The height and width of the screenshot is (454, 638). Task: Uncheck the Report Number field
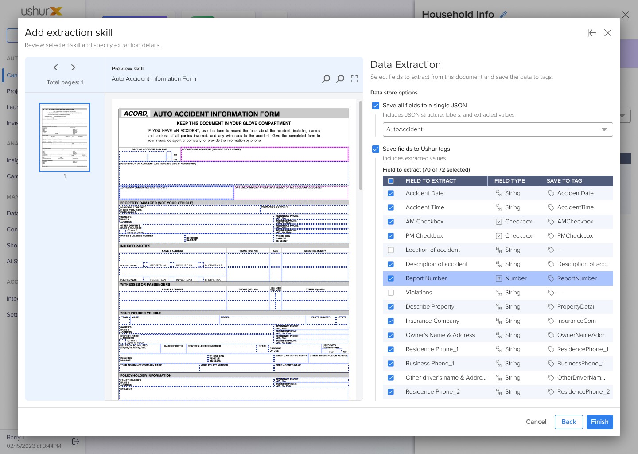391,278
